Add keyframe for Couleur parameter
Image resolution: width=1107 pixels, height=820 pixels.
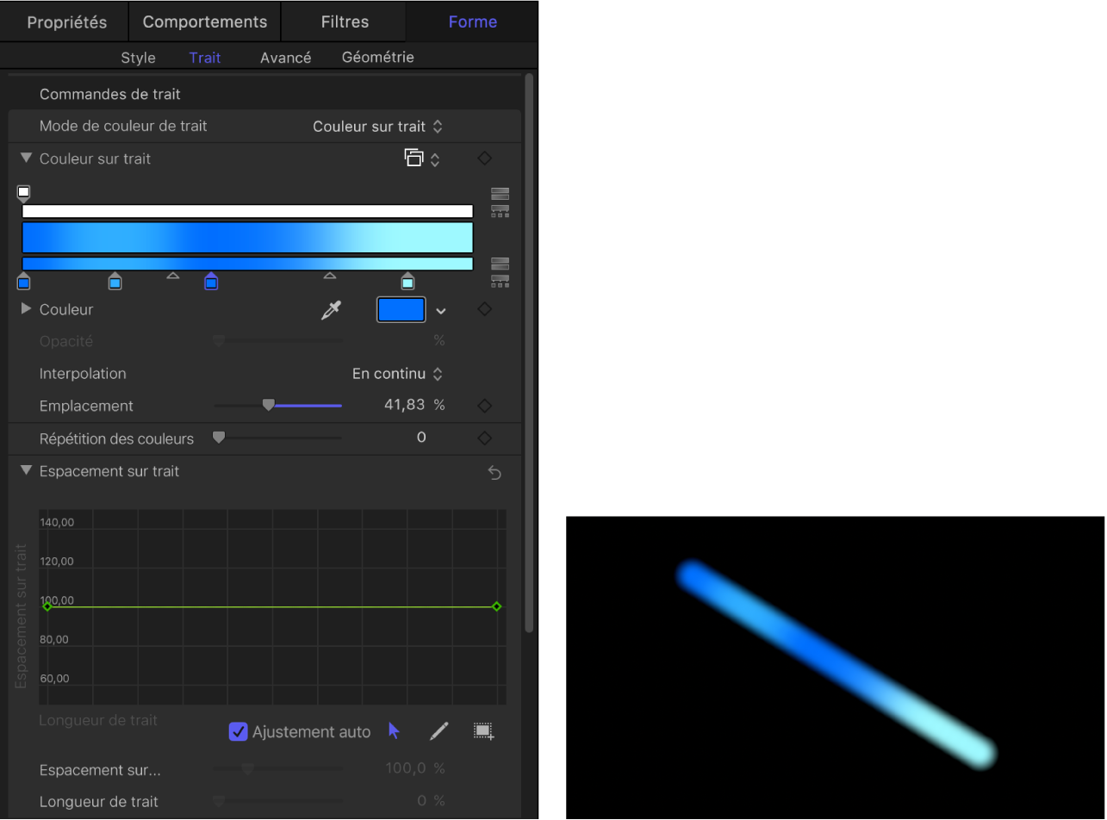point(485,309)
